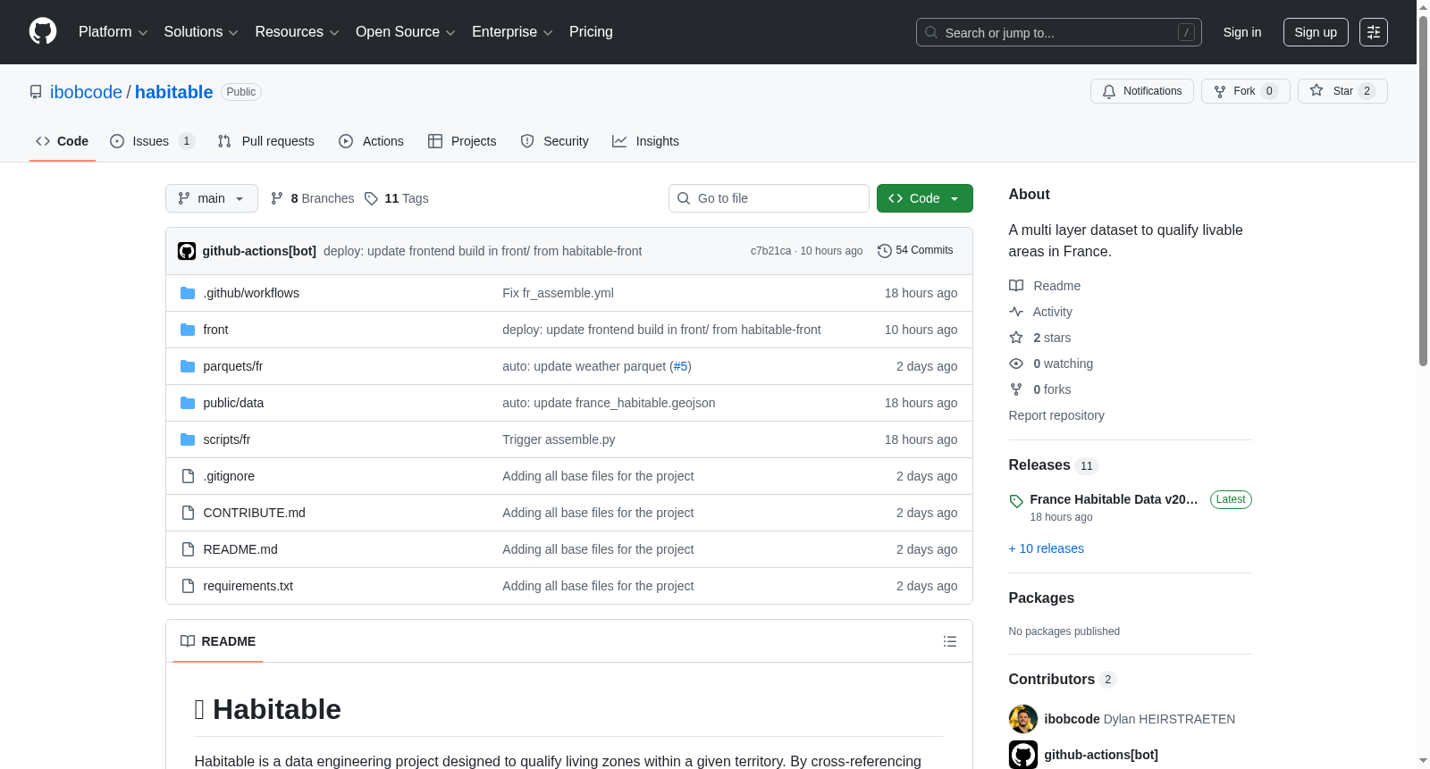This screenshot has height=769, width=1430.
Task: Switch to the Issues tab
Action: click(x=152, y=141)
